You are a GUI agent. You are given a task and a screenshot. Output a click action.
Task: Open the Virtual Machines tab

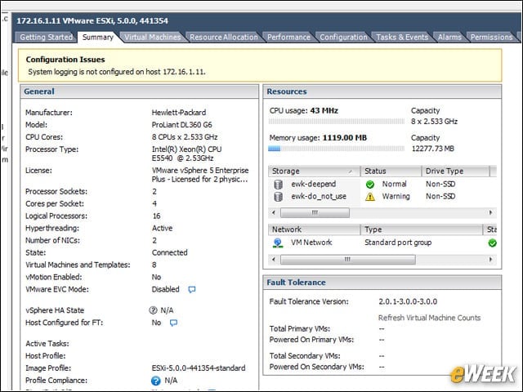click(x=153, y=37)
